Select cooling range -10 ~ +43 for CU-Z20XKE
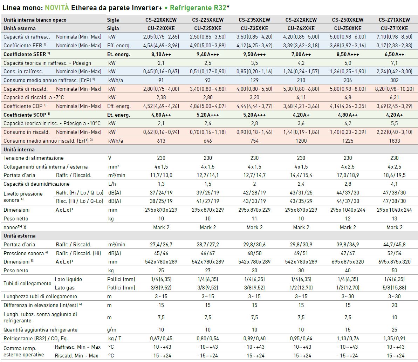Screen dimensions: 418x362 pyautogui.click(x=161, y=347)
